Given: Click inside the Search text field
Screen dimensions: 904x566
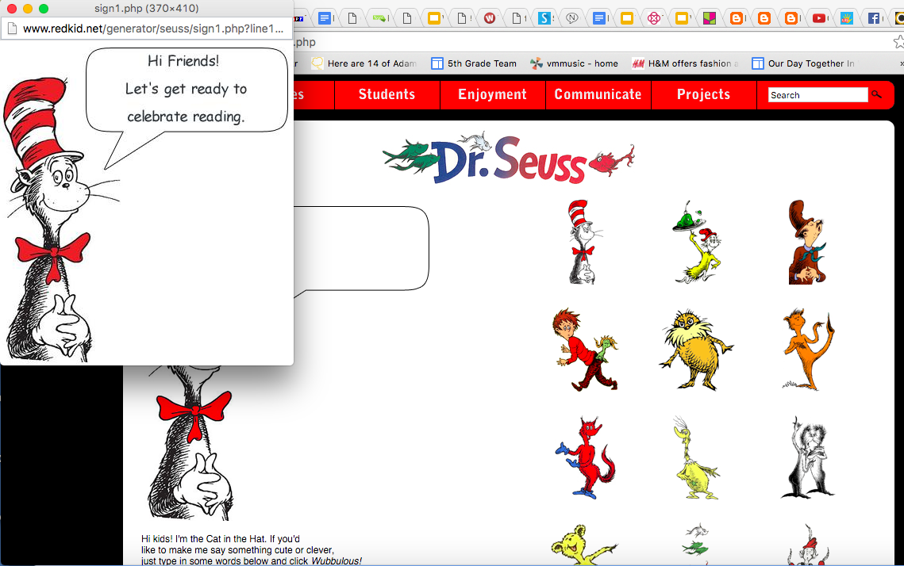Looking at the screenshot, I should [813, 94].
